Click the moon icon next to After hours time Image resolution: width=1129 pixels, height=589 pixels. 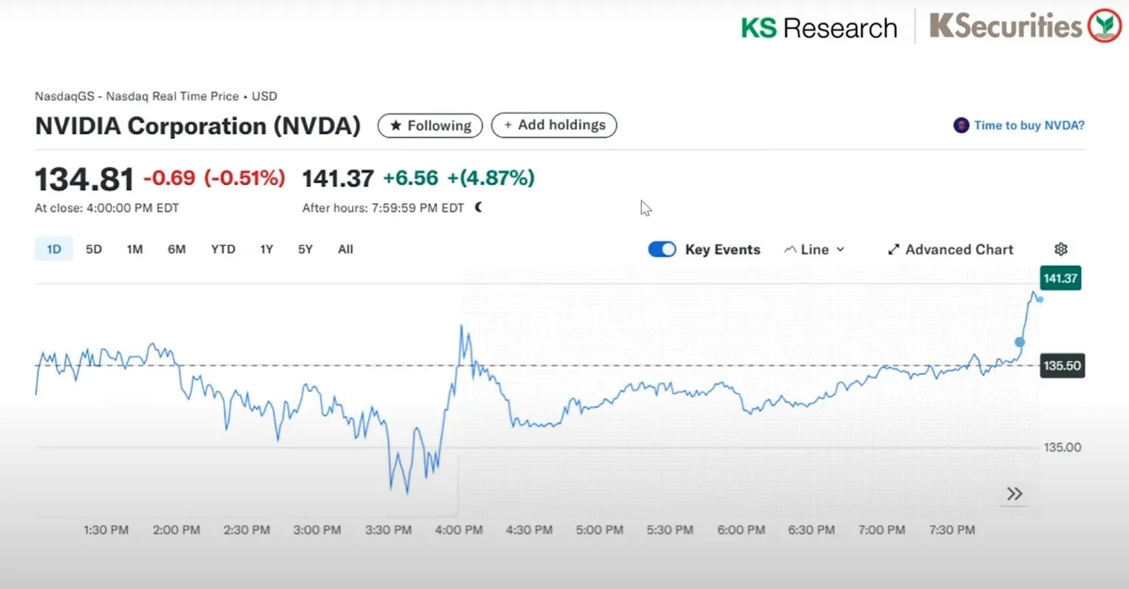[477, 208]
